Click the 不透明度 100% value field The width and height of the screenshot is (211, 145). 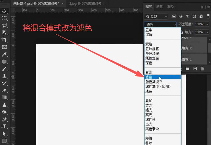point(199,24)
